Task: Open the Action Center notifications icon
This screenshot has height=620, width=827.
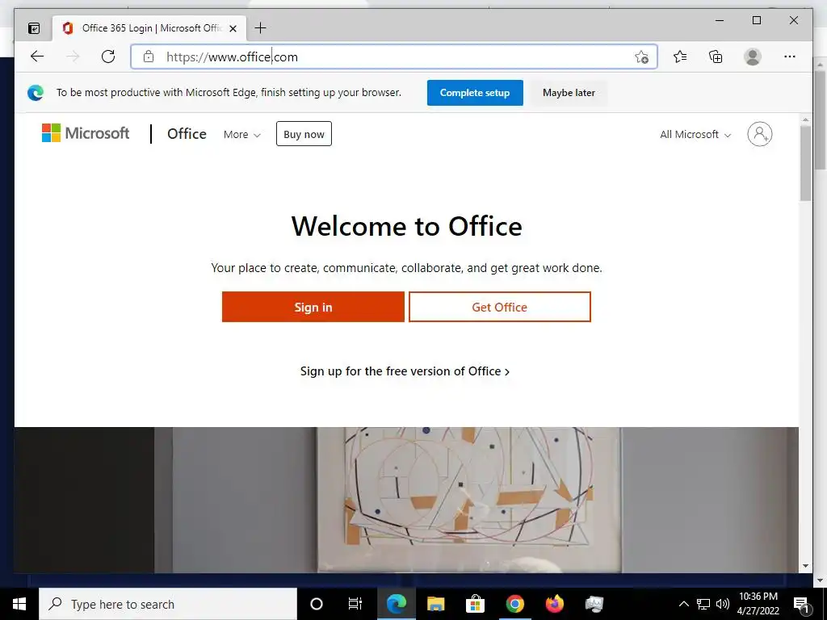Action: tap(801, 604)
